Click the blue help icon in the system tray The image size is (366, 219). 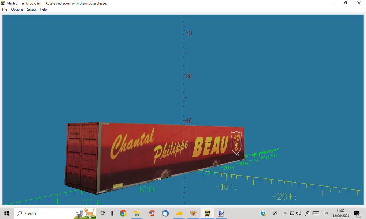[263, 213]
